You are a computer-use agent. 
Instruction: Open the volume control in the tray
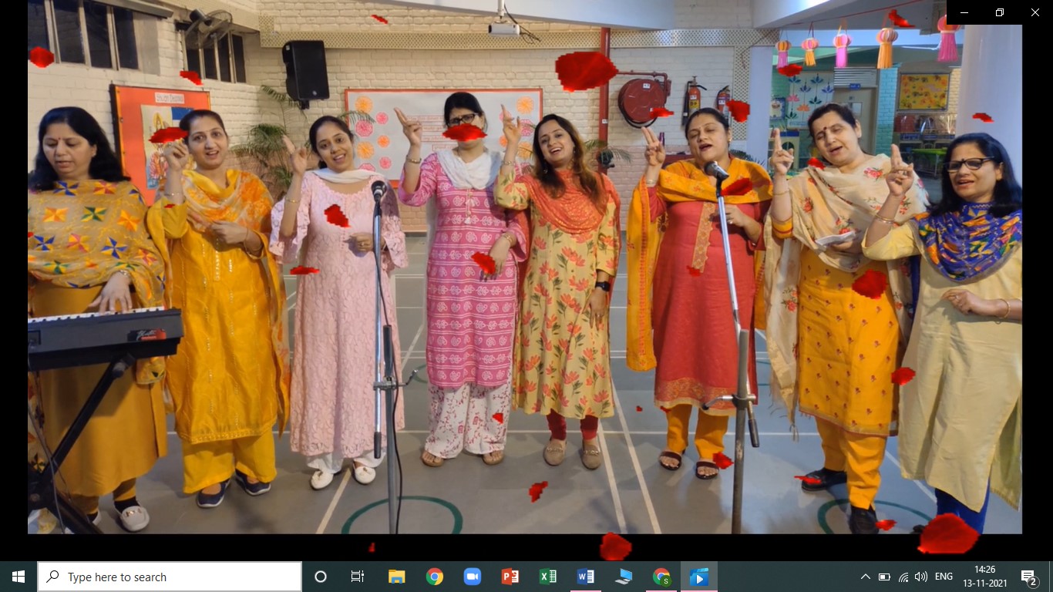[x=921, y=577]
